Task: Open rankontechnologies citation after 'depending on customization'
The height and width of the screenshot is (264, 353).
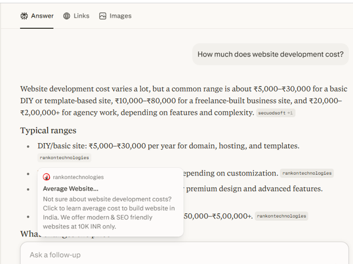Action: tap(307, 173)
